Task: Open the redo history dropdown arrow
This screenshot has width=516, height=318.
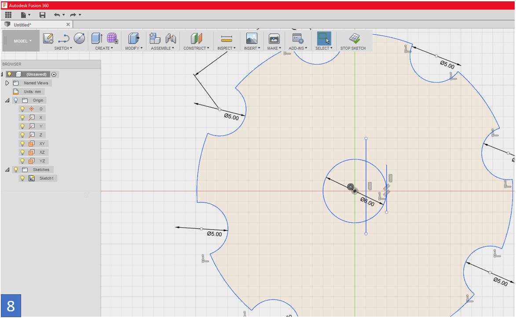Action: [80, 15]
